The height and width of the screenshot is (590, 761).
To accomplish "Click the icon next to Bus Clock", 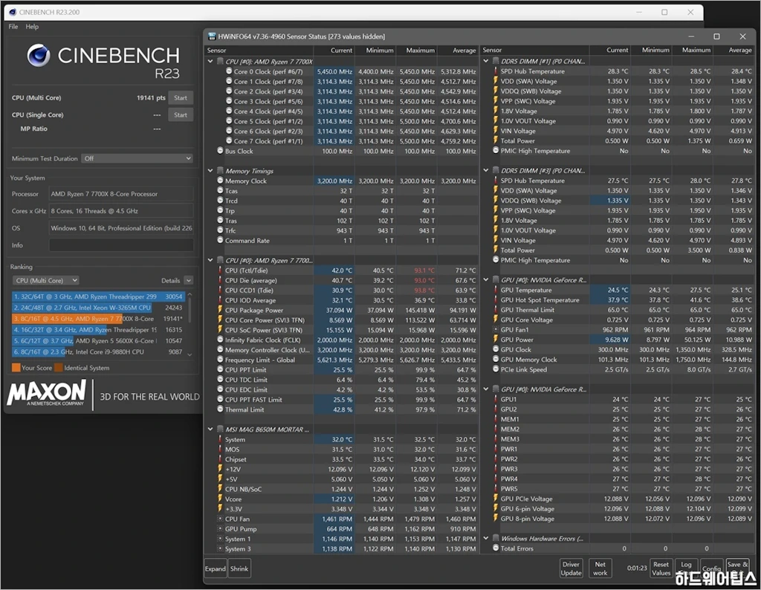I will [x=220, y=151].
